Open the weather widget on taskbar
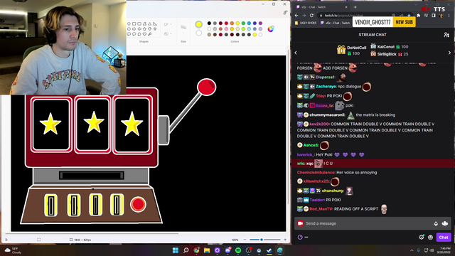455x256 pixels. coord(13,250)
